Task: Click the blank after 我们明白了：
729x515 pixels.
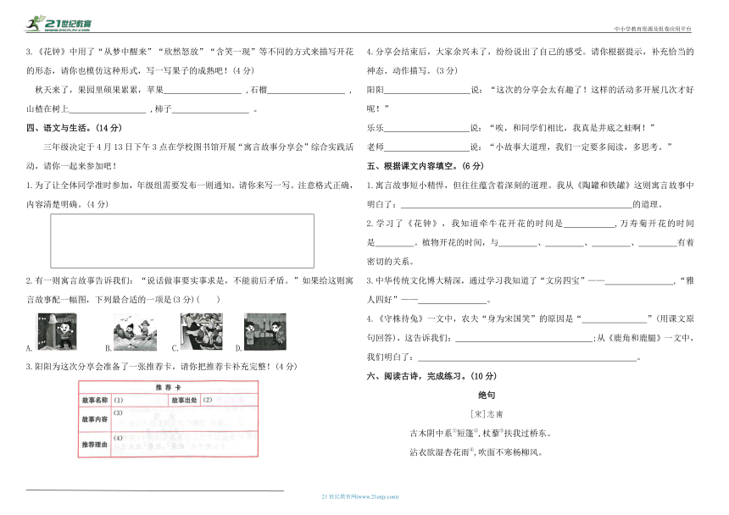Action: pyautogui.click(x=528, y=357)
